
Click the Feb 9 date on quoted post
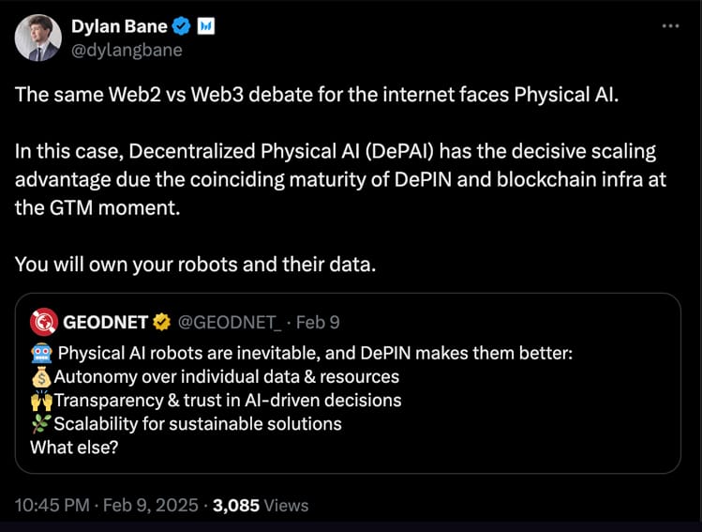[x=318, y=323]
